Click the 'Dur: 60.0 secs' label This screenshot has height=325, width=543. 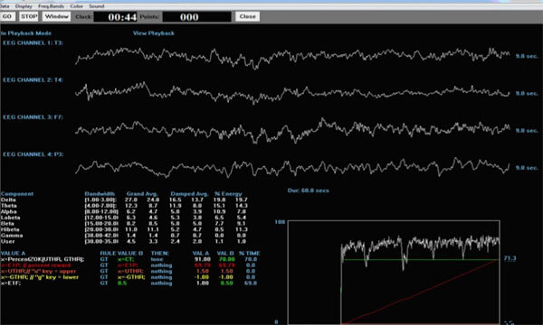309,190
